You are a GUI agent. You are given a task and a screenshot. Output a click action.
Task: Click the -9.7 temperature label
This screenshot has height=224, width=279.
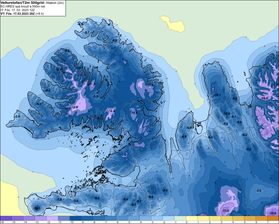tap(139, 201)
